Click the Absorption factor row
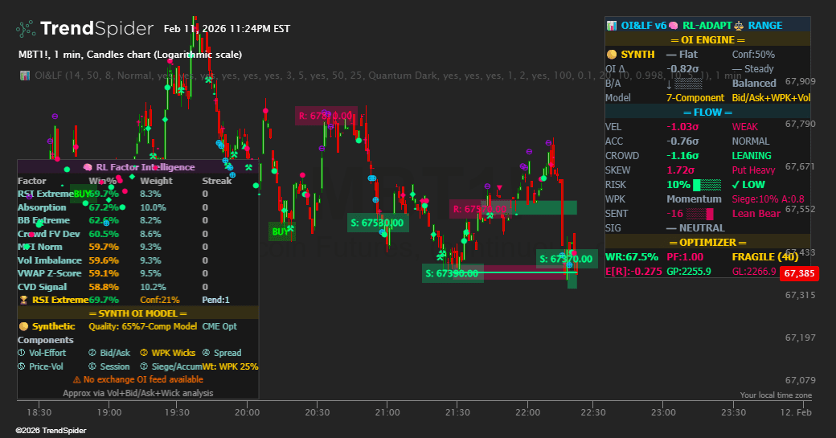The height and width of the screenshot is (438, 836). [x=137, y=207]
